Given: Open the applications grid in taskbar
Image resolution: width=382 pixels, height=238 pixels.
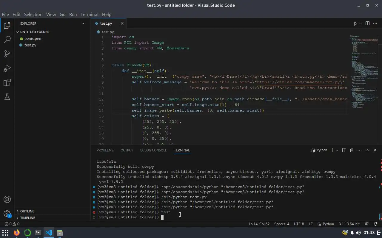Looking at the screenshot, I should pos(5,233).
